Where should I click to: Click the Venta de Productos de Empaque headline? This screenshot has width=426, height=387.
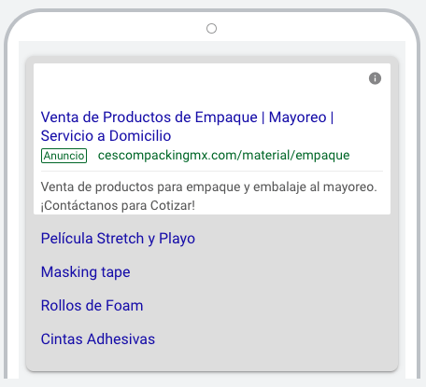tap(149, 117)
